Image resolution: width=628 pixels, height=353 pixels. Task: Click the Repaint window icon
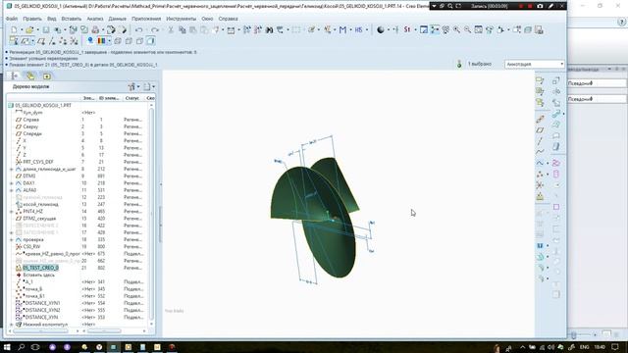tap(424, 29)
